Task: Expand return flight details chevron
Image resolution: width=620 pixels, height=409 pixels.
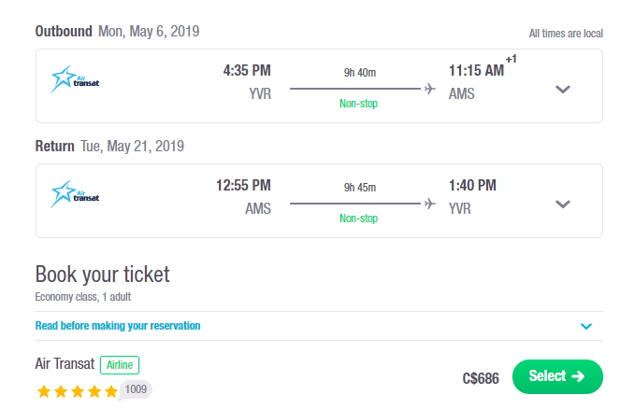Action: (563, 204)
